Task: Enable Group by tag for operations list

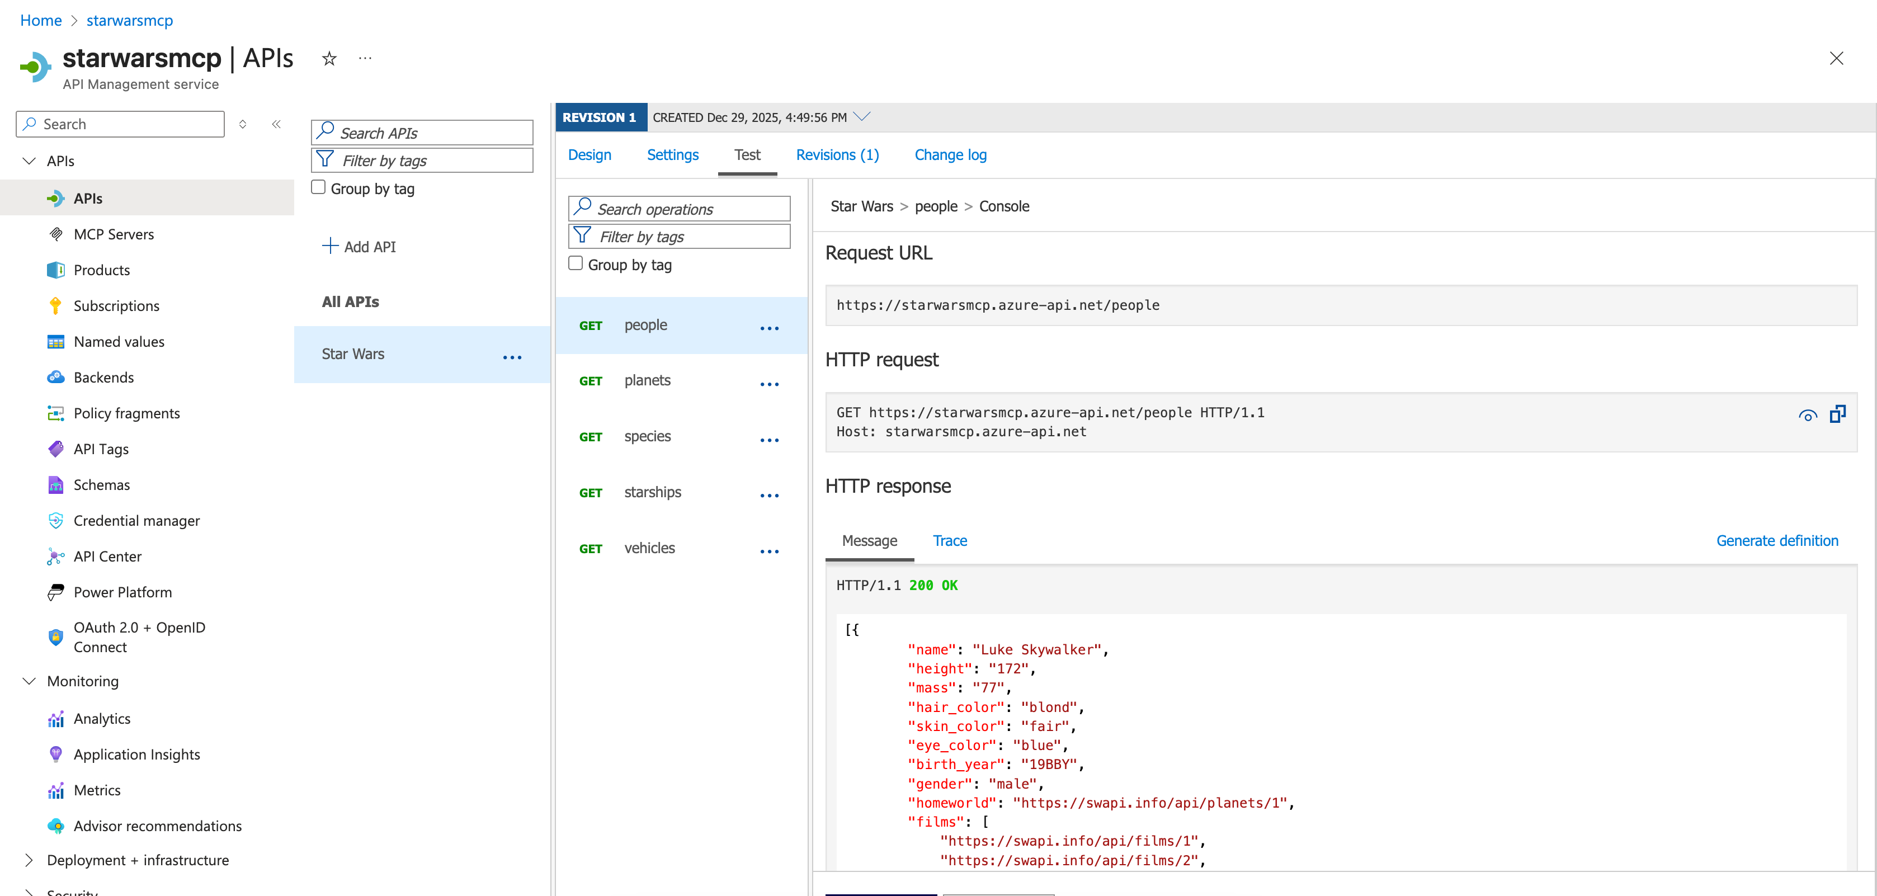Action: click(x=576, y=263)
